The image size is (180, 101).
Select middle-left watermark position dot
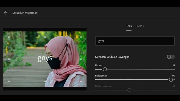pyautogui.click(x=9, y=59)
